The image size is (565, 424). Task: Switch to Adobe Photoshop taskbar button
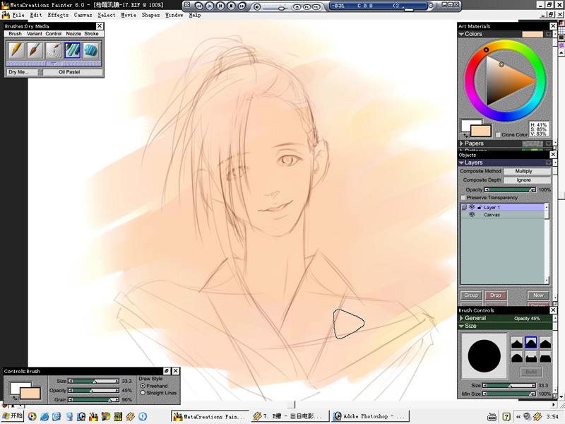pyautogui.click(x=370, y=416)
